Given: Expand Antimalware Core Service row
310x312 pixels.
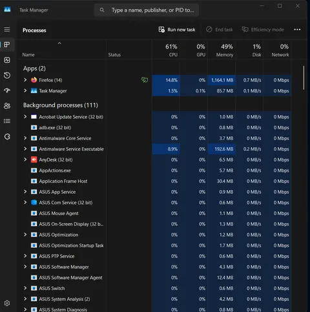Looking at the screenshot, I should (25, 138).
